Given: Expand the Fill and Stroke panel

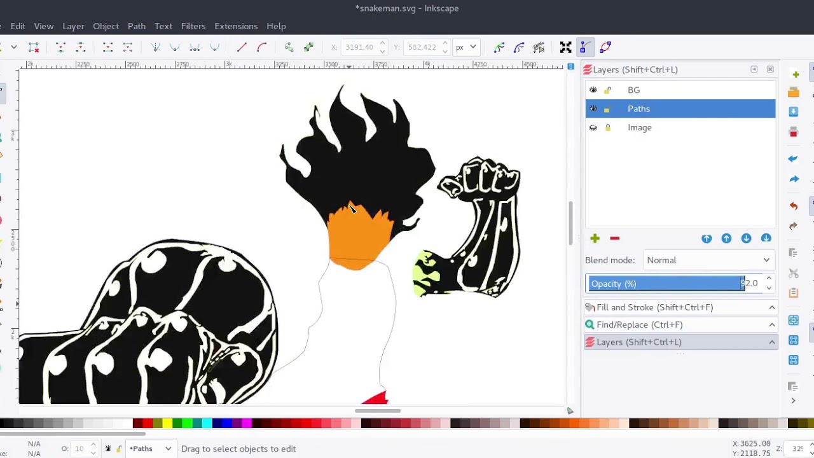Looking at the screenshot, I should [x=680, y=307].
